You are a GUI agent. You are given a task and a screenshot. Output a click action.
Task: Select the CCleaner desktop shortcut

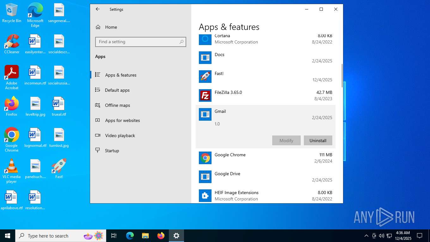[12, 44]
